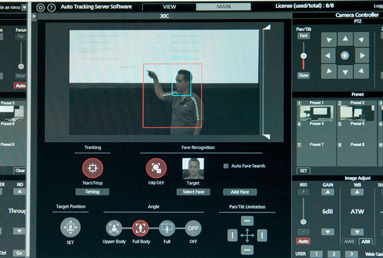Select the Full angle option

click(x=167, y=228)
